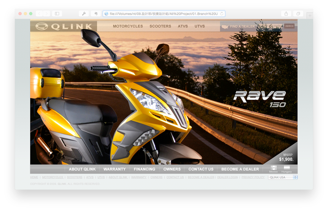This screenshot has height=211, width=328.
Task: Toggle the browser sidebar button
Action: click(57, 14)
